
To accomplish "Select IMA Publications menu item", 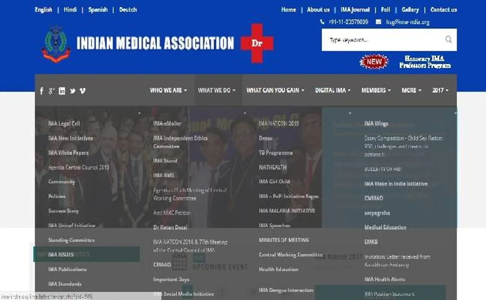I will click(x=68, y=269).
